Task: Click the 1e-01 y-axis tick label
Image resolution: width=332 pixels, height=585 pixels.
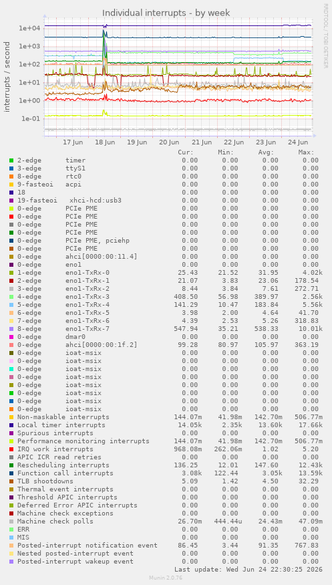Action: pyautogui.click(x=31, y=118)
